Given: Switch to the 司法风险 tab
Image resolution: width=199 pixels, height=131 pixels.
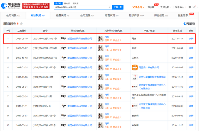Looking at the screenshot, I should (38, 16).
